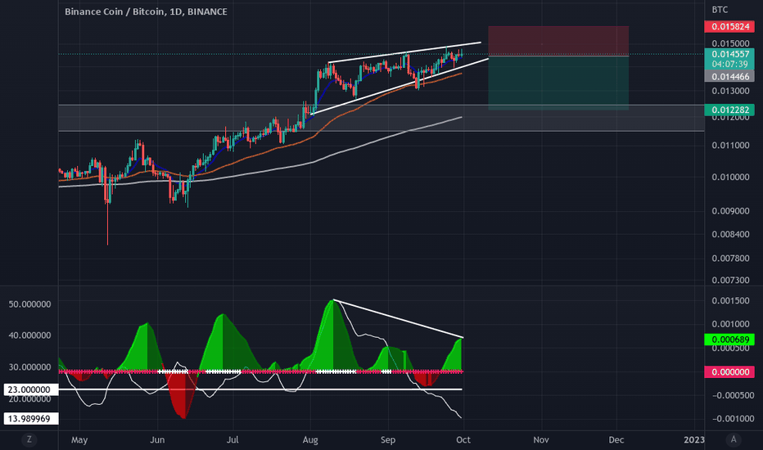Select the current price label 0.014557
Image resolution: width=763 pixels, height=450 pixels.
point(729,54)
